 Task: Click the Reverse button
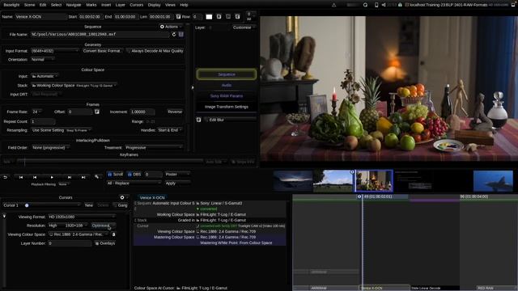[175, 112]
